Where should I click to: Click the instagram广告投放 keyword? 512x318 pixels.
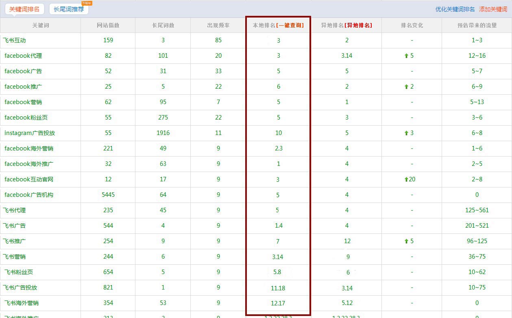30,133
